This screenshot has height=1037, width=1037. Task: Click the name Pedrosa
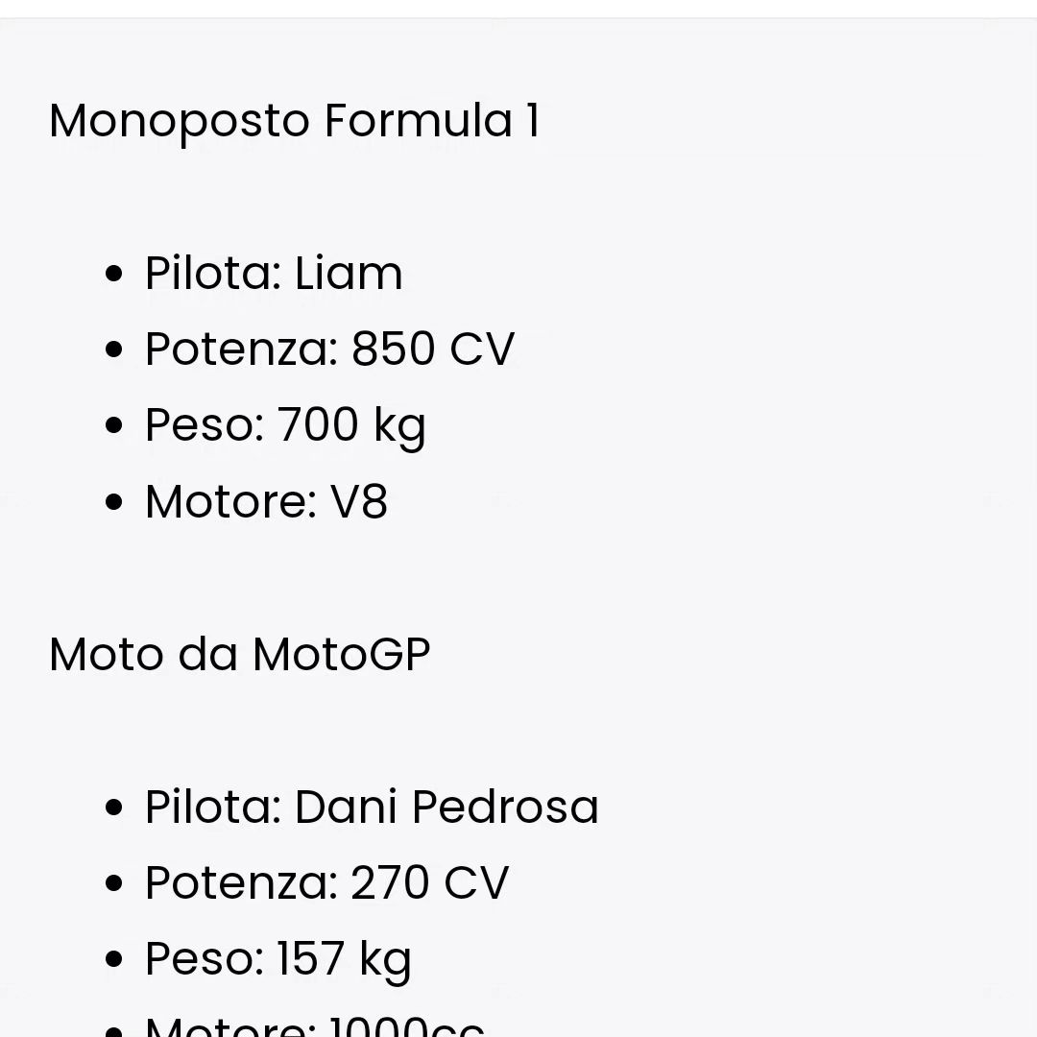[x=505, y=807]
